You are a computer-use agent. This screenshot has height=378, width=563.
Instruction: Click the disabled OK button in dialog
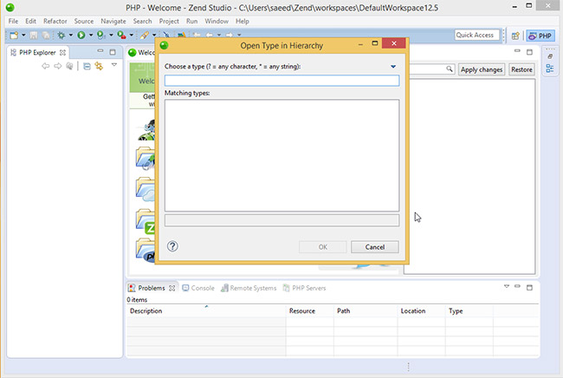pyautogui.click(x=323, y=247)
